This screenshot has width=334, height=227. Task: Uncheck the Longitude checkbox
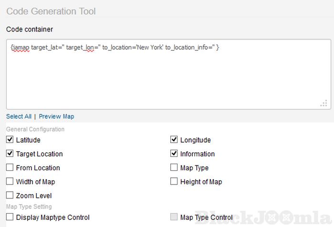174,140
